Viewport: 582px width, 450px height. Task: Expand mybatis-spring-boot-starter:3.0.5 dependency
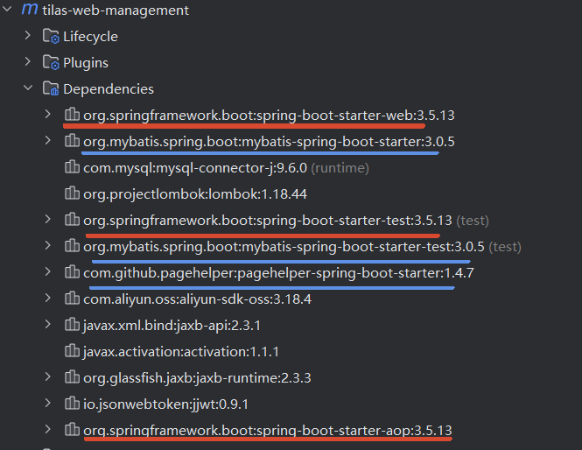pos(47,140)
